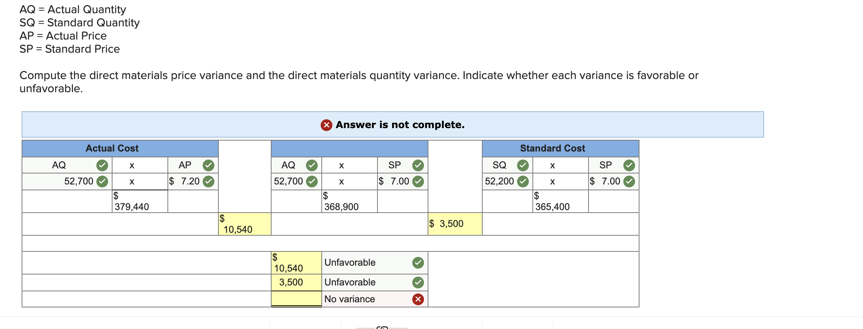Click the checkmark next to the middle SP header
The width and height of the screenshot is (863, 329).
pyautogui.click(x=418, y=165)
